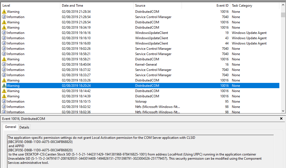This screenshot has height=168, width=286.
Task: Click the info icon at 18:02:52 Ntfs row
Action: coord(4,107)
